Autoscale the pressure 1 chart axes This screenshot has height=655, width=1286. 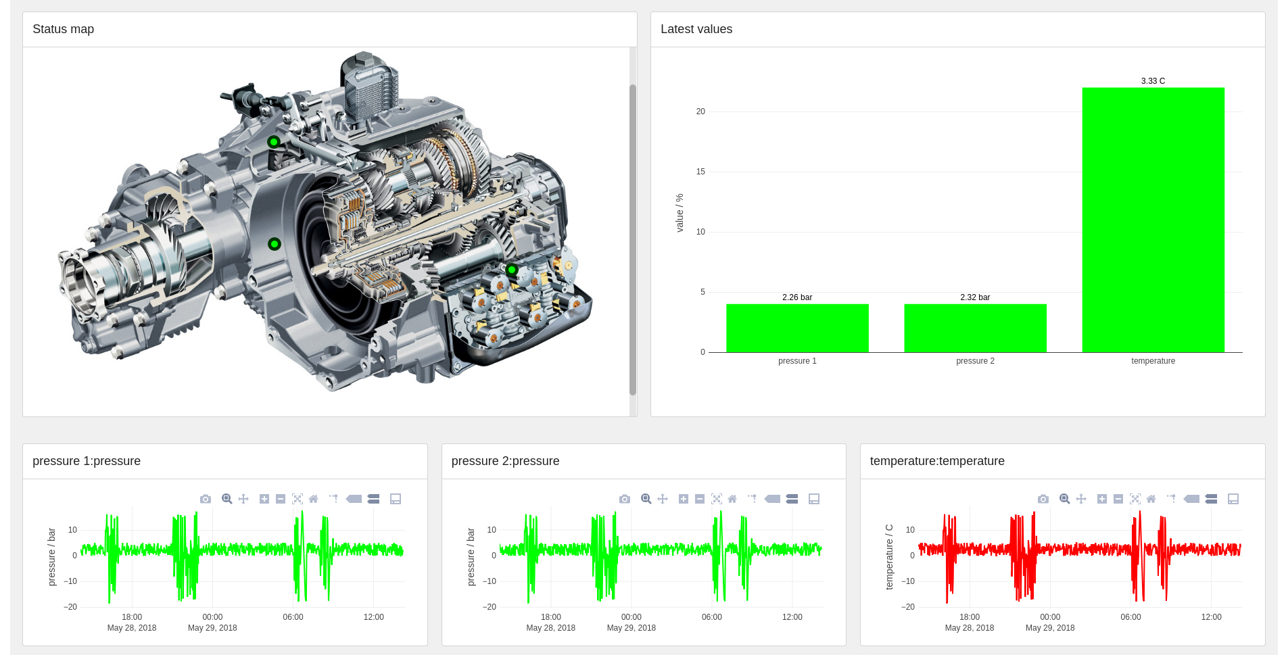297,499
